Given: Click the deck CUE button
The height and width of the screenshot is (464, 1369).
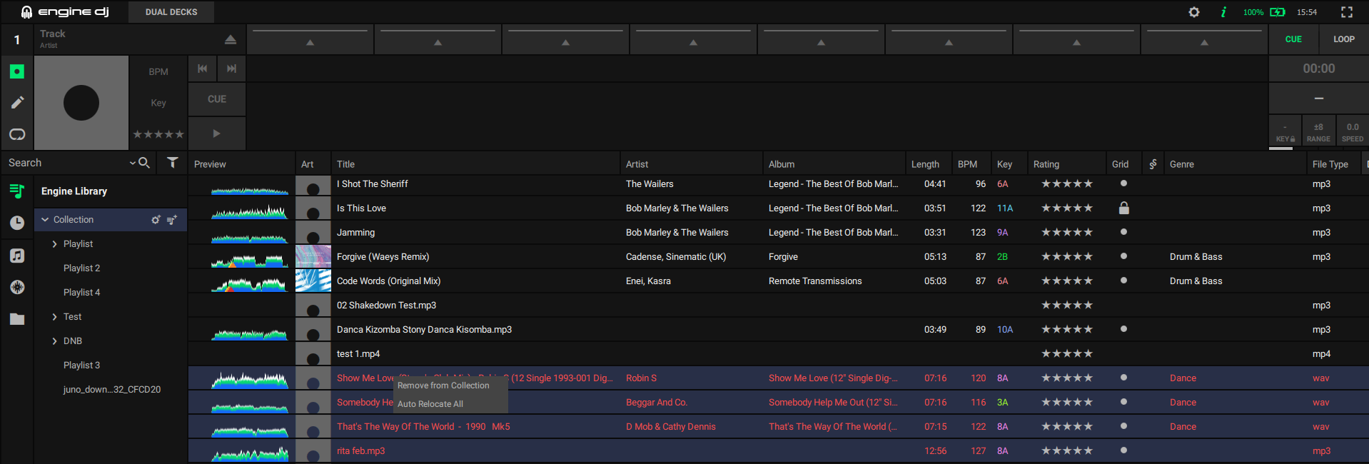Looking at the screenshot, I should point(217,99).
